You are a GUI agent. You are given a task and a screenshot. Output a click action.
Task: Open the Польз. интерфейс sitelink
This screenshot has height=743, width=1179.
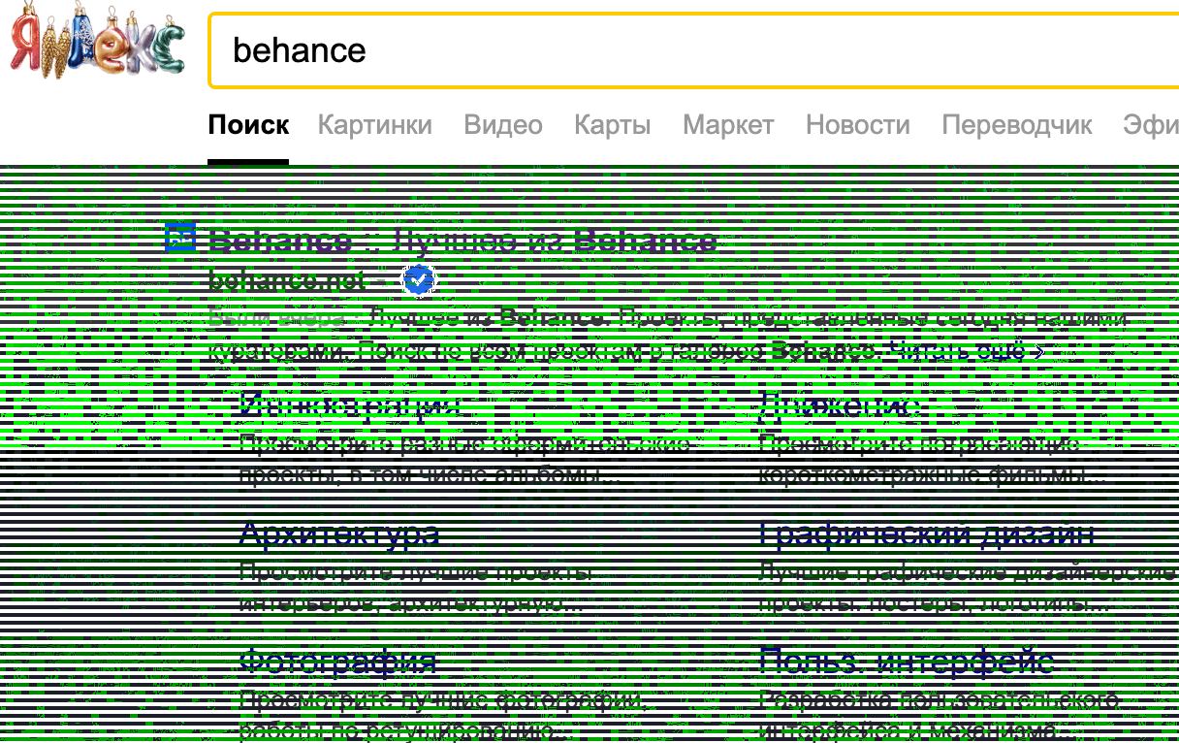[x=907, y=662]
